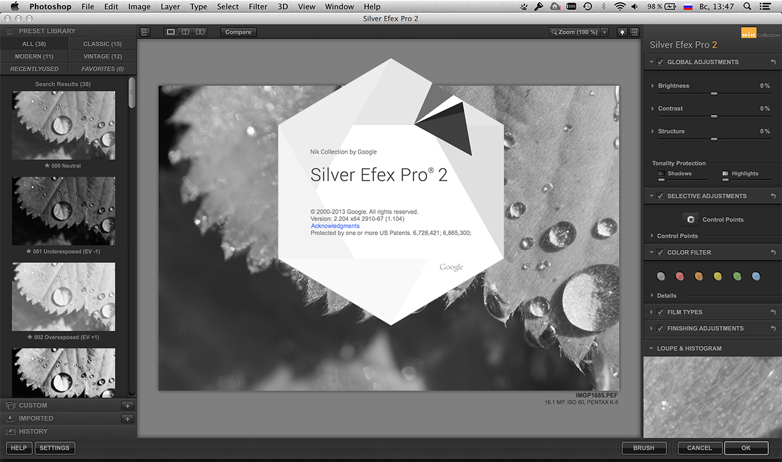Select the 001 Underexposed (EV -1) preset thumbnail

[64, 212]
